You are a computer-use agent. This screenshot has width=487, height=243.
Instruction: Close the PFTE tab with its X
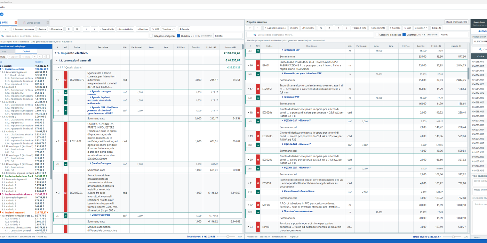coord(16,22)
